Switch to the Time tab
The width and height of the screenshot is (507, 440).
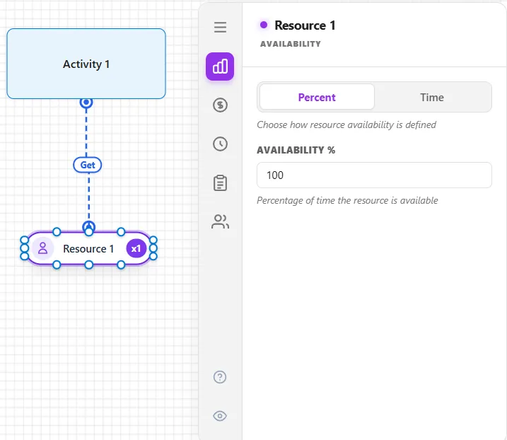(x=432, y=97)
